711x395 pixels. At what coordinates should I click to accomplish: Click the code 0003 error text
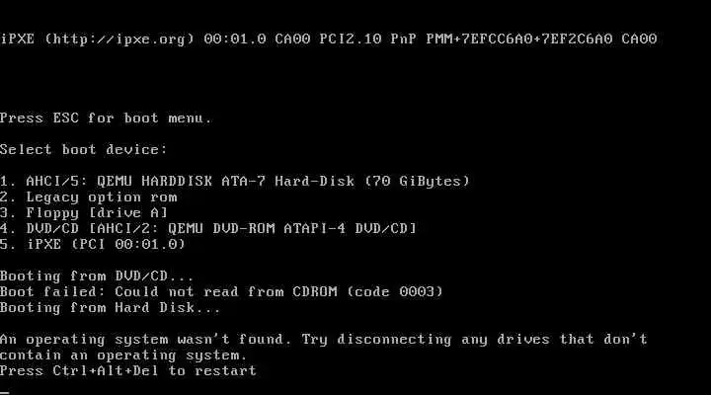tap(395, 291)
